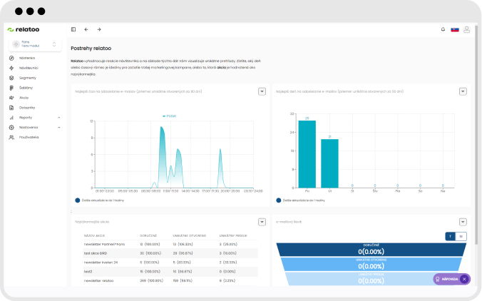Click the Akcia megaphone icon
This screenshot has width=482, height=301.
click(x=11, y=98)
